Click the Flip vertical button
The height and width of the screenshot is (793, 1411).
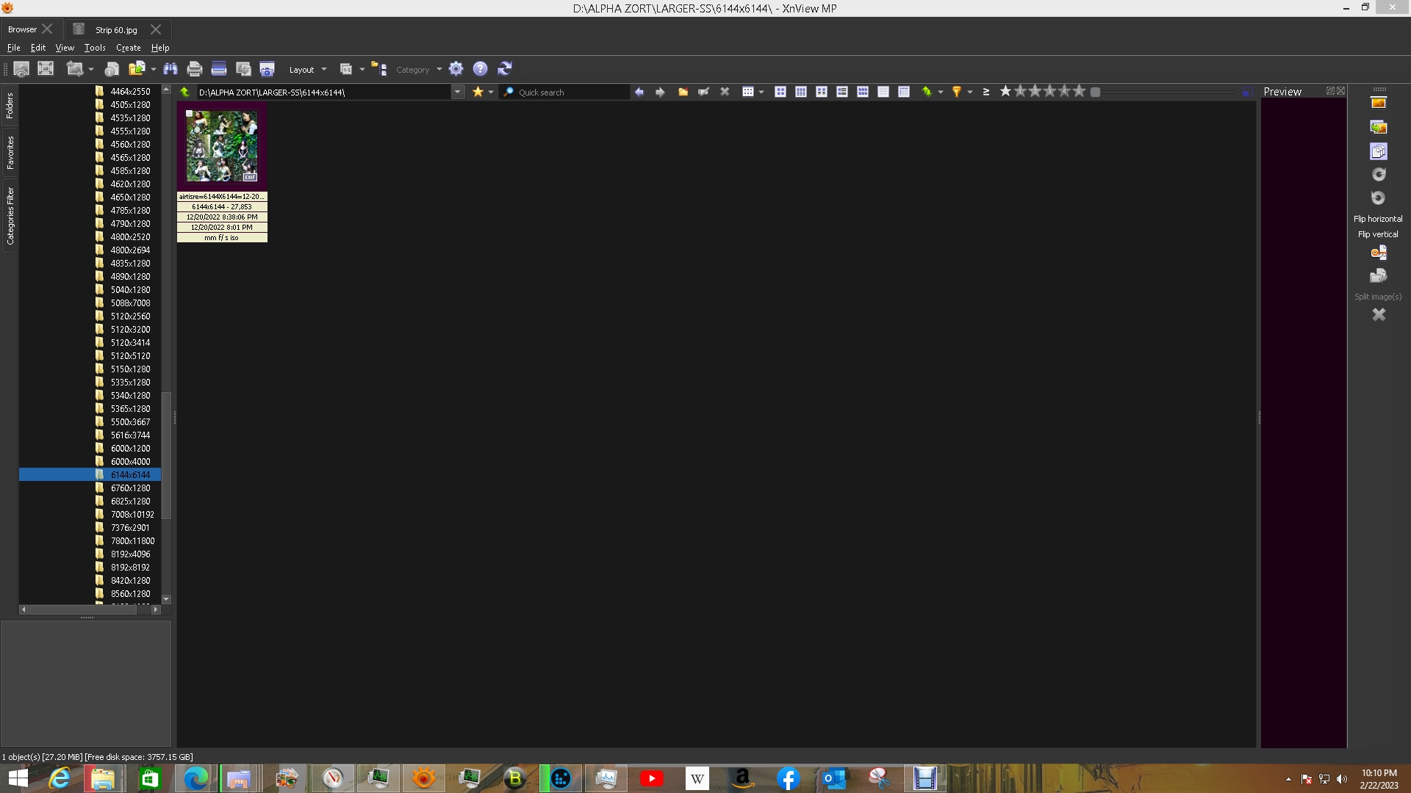[x=1377, y=234]
